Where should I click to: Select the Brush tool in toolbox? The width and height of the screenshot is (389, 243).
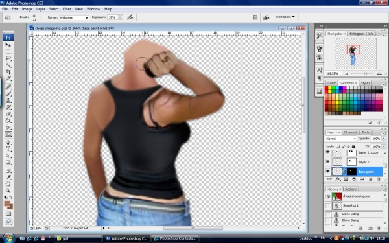[x=8, y=94]
